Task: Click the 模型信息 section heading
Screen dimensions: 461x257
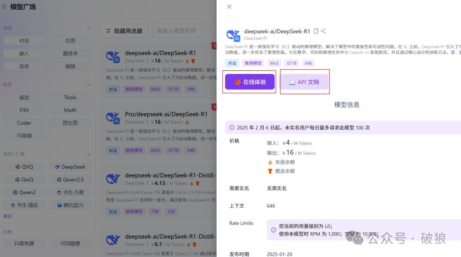Action: coord(347,105)
